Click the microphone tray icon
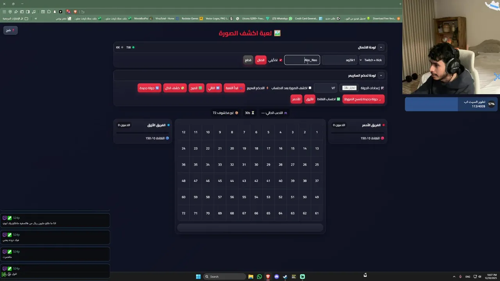This screenshot has width=500, height=281. 460,277
